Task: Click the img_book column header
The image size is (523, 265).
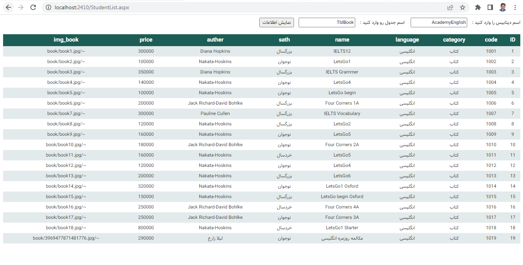Action: click(x=66, y=40)
